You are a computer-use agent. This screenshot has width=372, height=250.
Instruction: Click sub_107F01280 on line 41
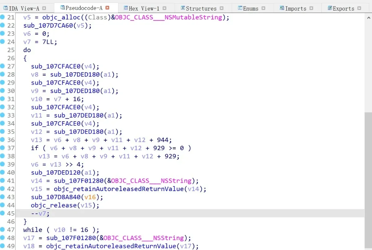79,181
